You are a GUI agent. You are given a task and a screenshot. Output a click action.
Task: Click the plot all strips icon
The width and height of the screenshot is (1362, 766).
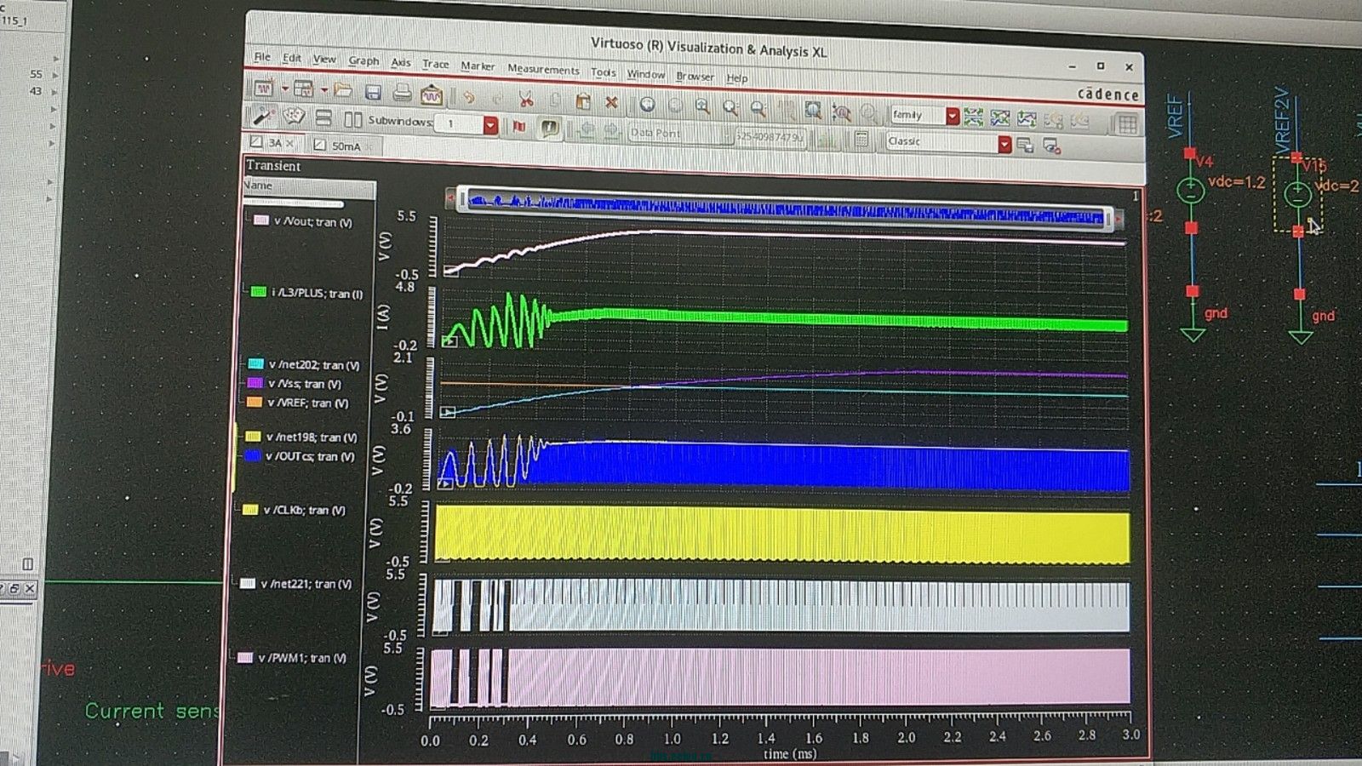[x=973, y=117]
